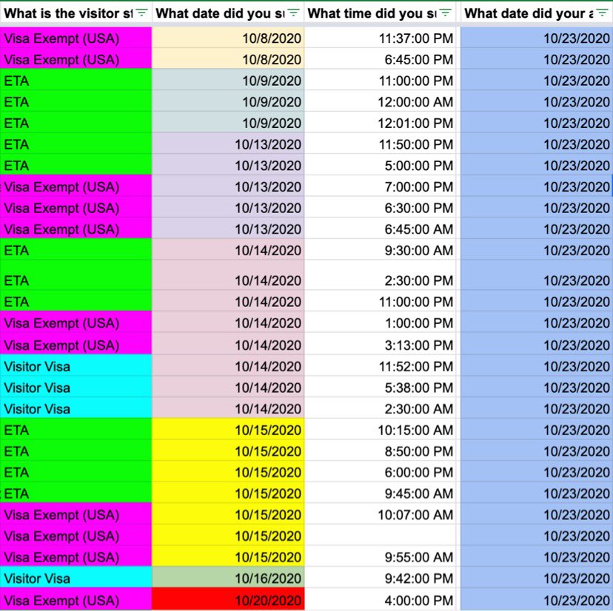Screen dimensions: 613x611
Task: Select the 11:37:00 PM time cell
Action: point(380,38)
